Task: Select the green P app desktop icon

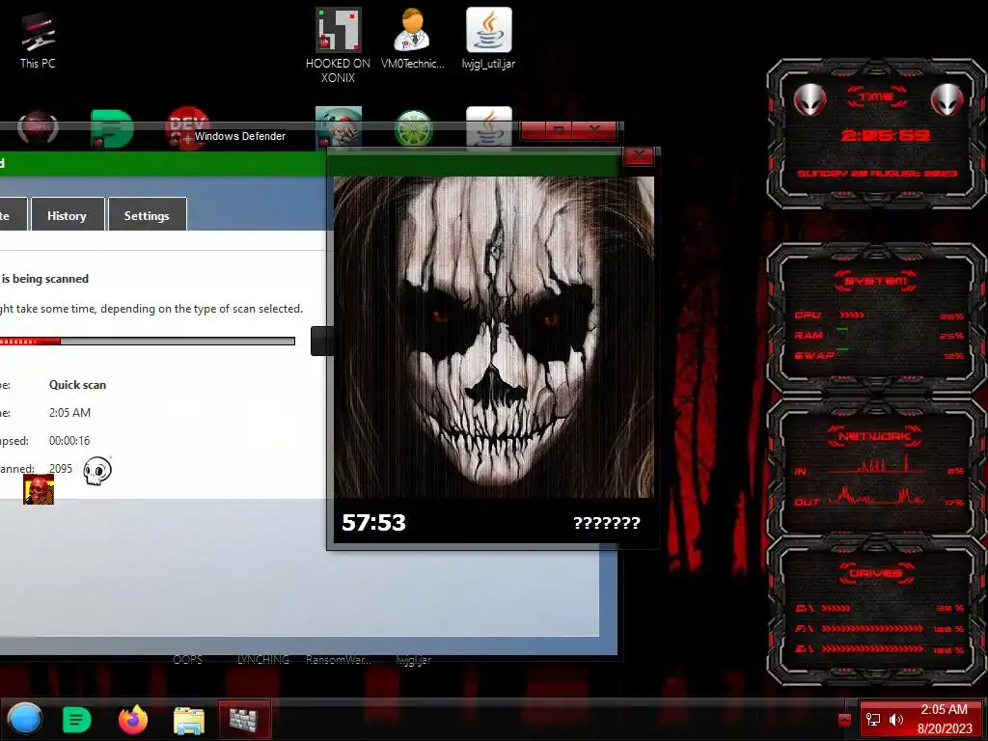Action: click(112, 128)
